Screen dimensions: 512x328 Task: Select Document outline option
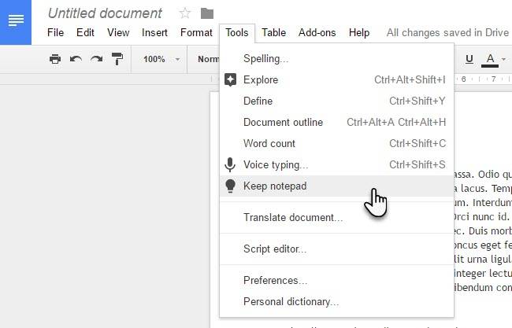[336, 122]
